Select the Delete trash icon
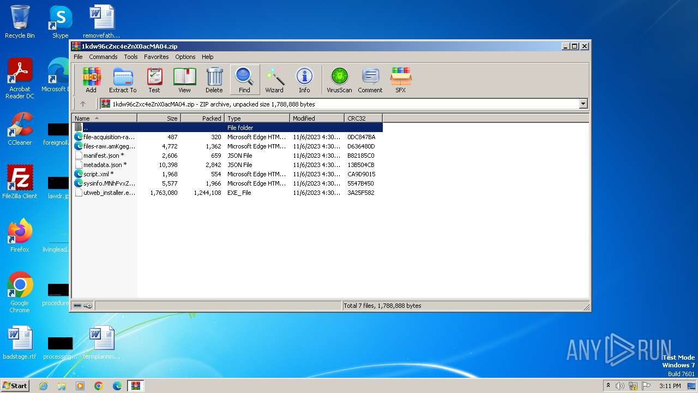698x393 pixels. (214, 80)
